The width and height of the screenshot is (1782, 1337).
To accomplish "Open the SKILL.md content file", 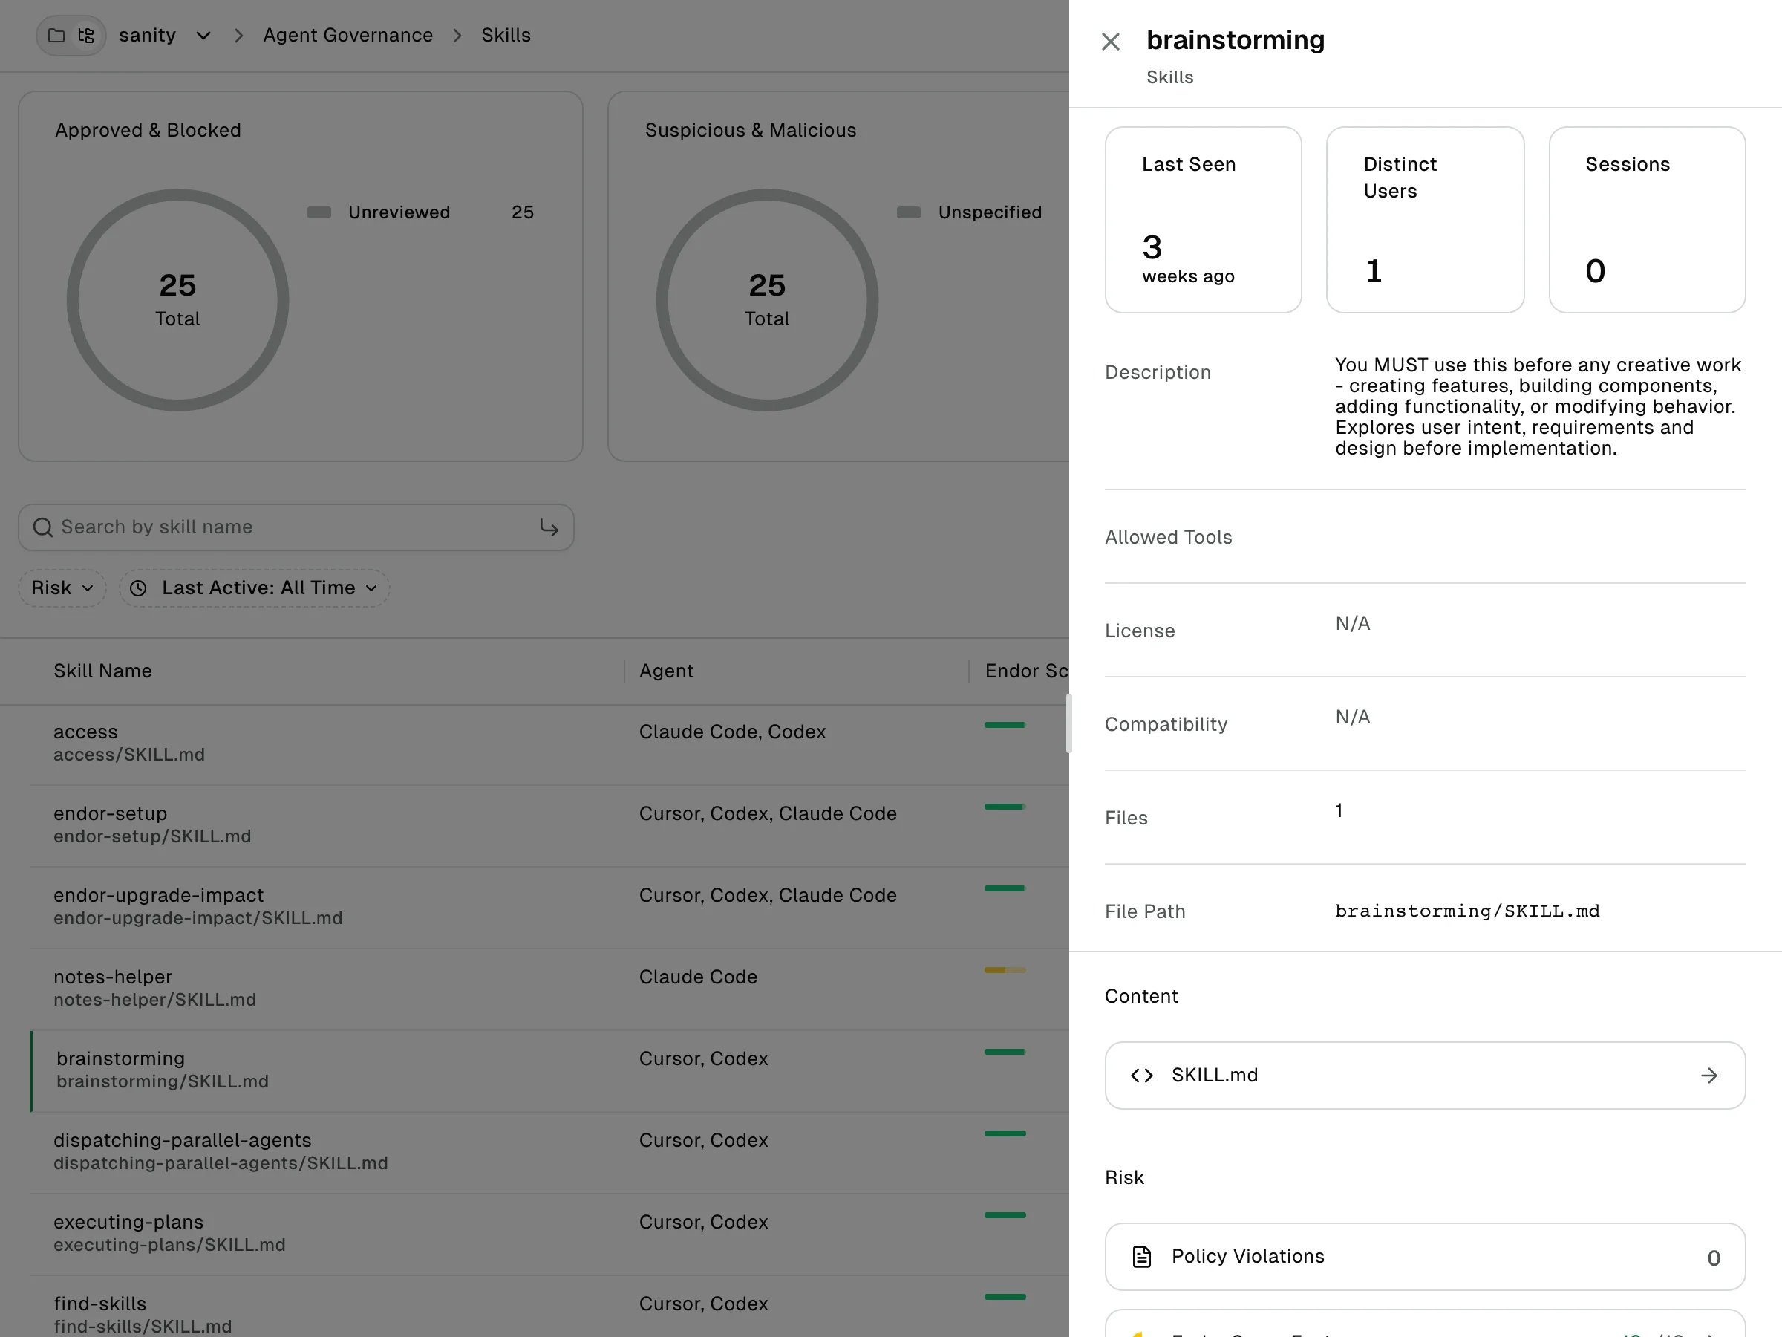I will [1424, 1075].
